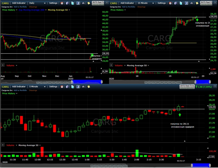Screen dimensions: 218x168
Task: Click Drawings link in Daily chart
Action: point(33,7)
